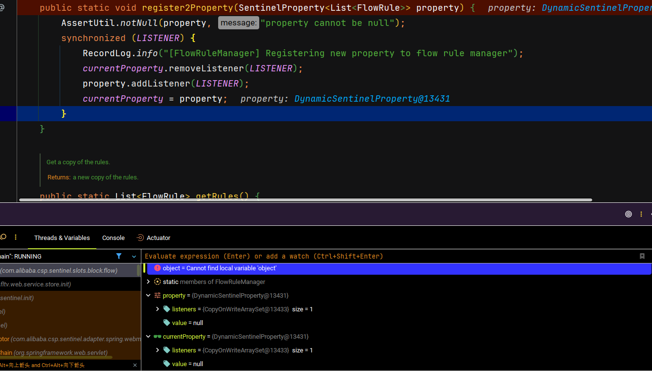
Task: Click the editor horizontal scrollbar
Action: point(306,200)
